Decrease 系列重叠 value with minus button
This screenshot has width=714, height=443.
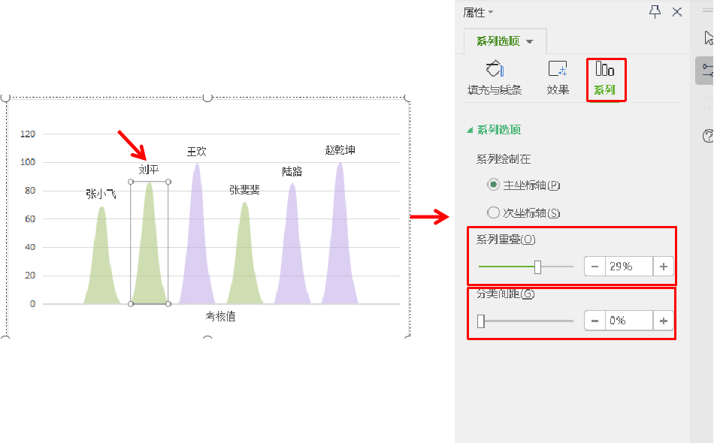click(594, 267)
